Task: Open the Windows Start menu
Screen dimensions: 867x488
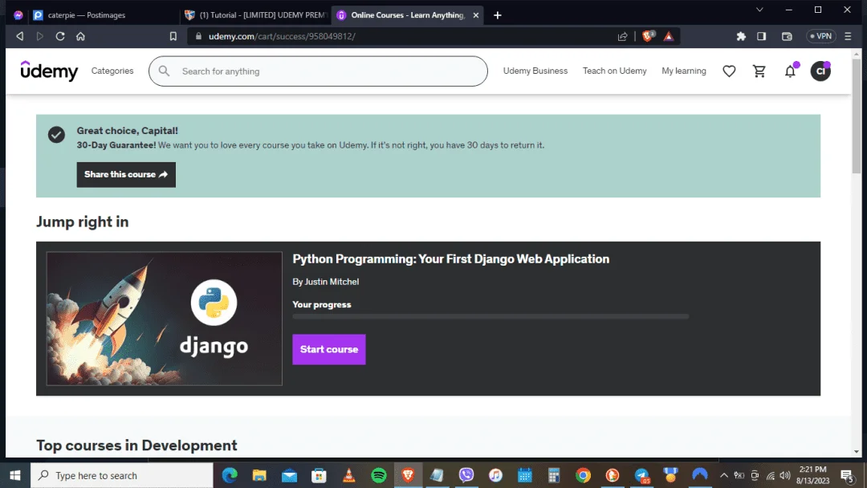Action: 15,475
